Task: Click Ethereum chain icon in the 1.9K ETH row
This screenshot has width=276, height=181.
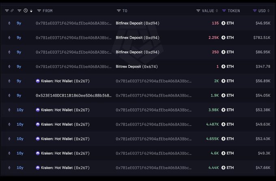Action: pyautogui.click(x=9, y=95)
